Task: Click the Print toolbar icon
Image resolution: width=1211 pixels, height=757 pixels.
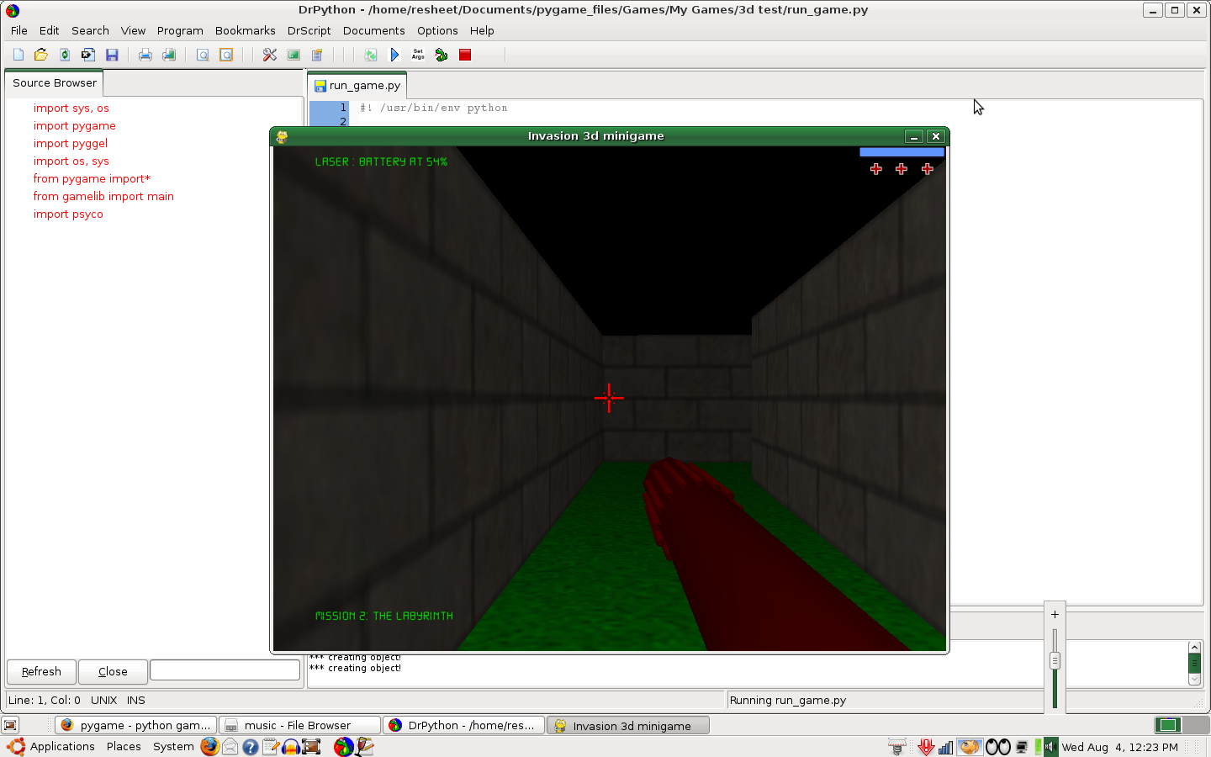Action: 145,55
